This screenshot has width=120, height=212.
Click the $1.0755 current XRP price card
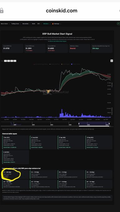pos(13,48)
